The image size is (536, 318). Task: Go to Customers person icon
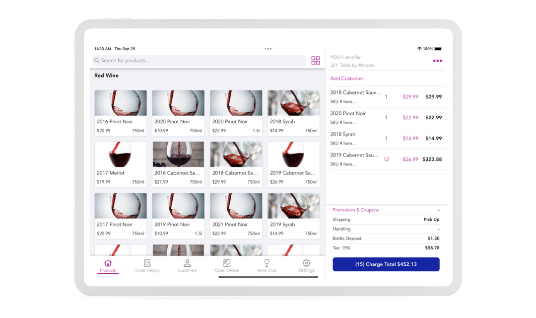[187, 263]
